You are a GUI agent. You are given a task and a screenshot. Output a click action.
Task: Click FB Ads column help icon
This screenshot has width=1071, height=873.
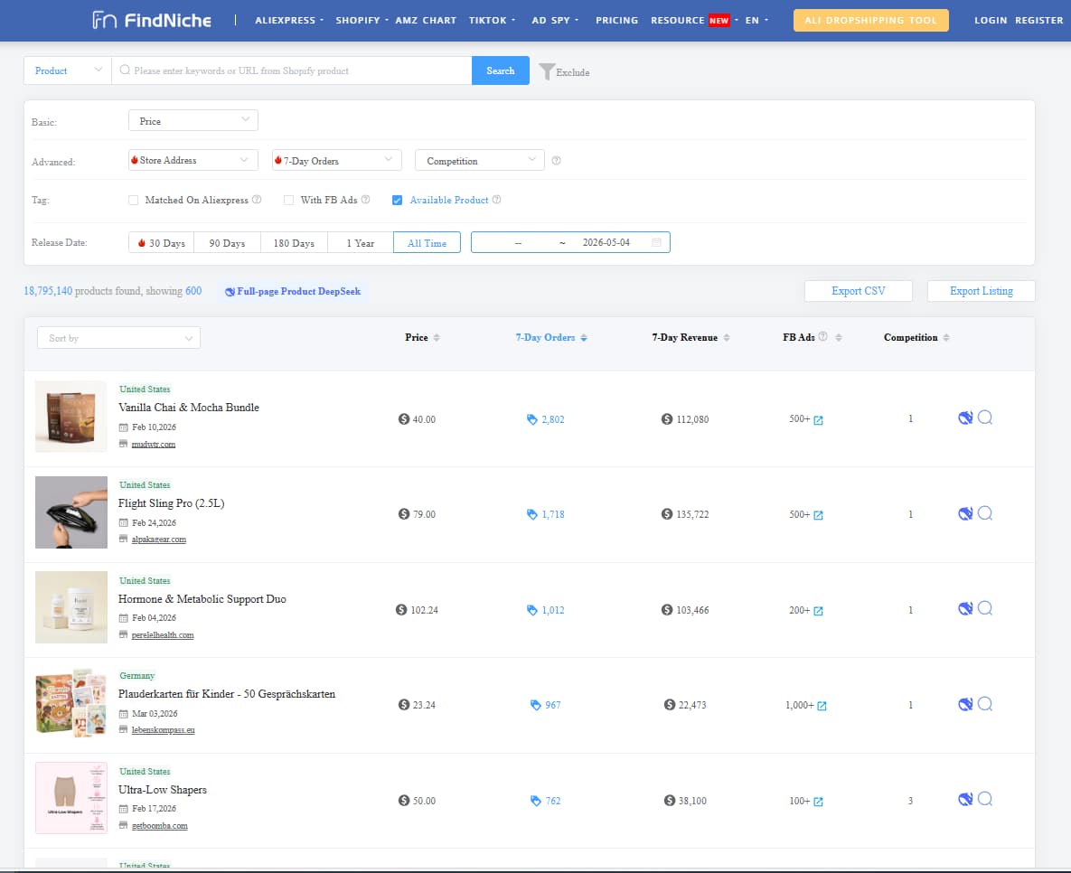pos(822,336)
